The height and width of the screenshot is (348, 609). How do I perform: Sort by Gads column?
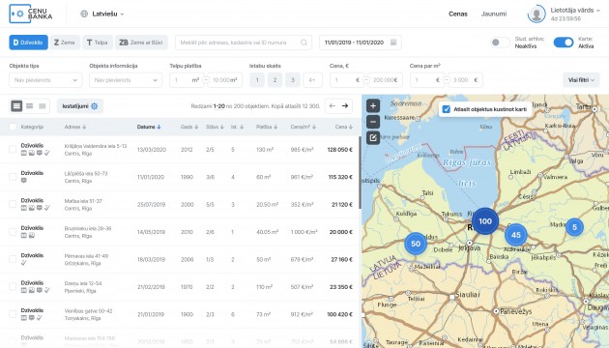pos(189,127)
